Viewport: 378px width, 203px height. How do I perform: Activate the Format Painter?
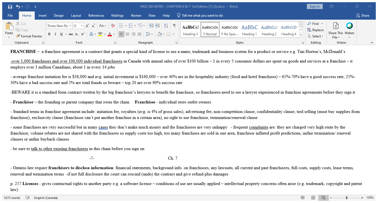click(x=29, y=36)
